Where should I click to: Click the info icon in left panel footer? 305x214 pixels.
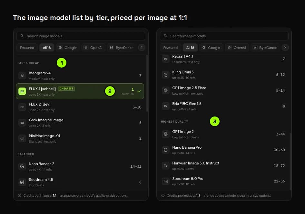[x=19, y=195]
